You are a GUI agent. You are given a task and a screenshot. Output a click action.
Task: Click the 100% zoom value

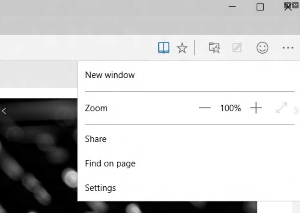pos(230,108)
